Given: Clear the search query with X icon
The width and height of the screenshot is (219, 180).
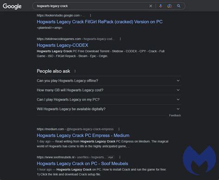Looking at the screenshot, I should [151, 6].
